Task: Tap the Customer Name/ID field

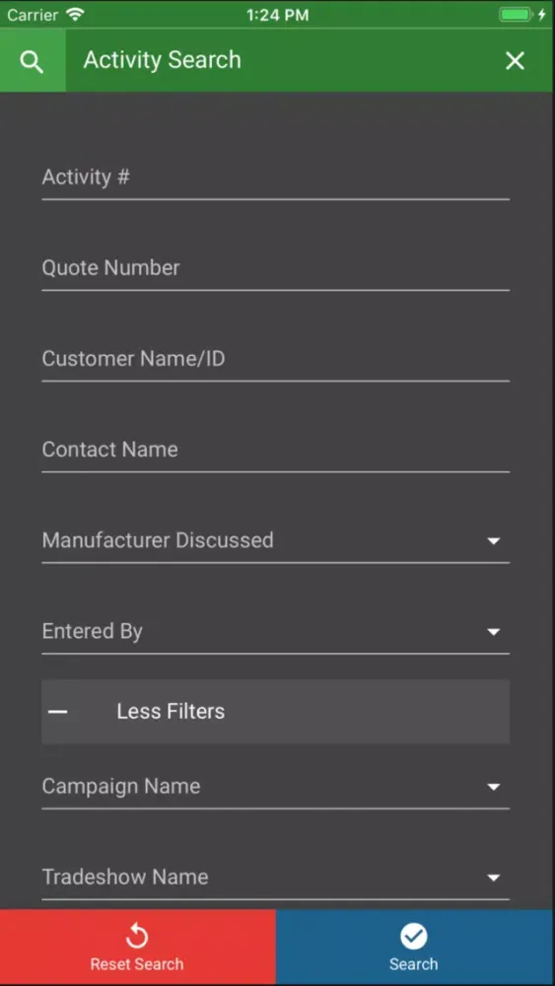Action: [275, 359]
